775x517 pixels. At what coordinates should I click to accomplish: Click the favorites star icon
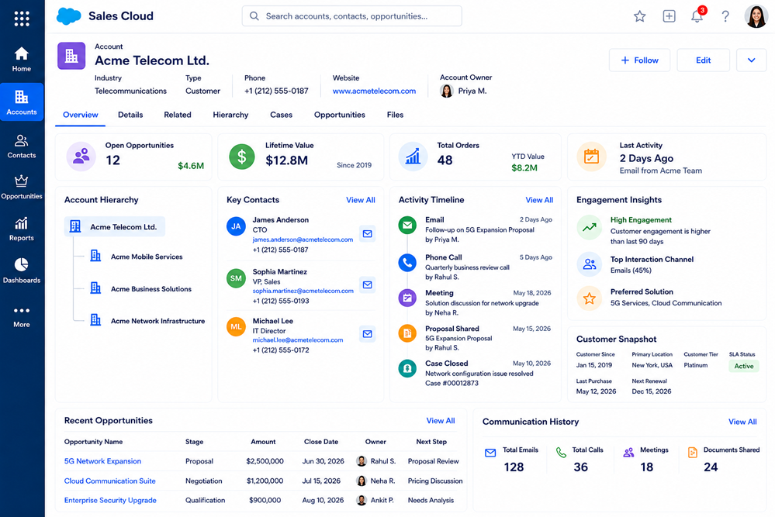[639, 16]
